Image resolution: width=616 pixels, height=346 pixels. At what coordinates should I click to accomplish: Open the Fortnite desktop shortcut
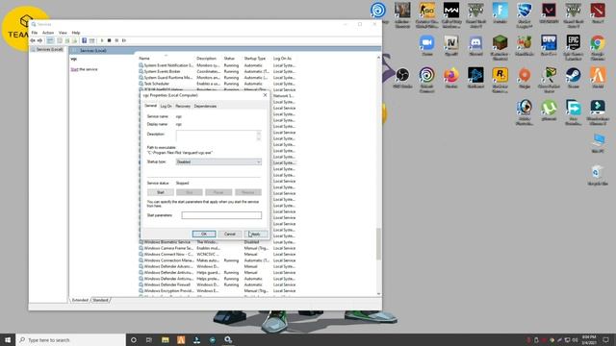coord(500,12)
